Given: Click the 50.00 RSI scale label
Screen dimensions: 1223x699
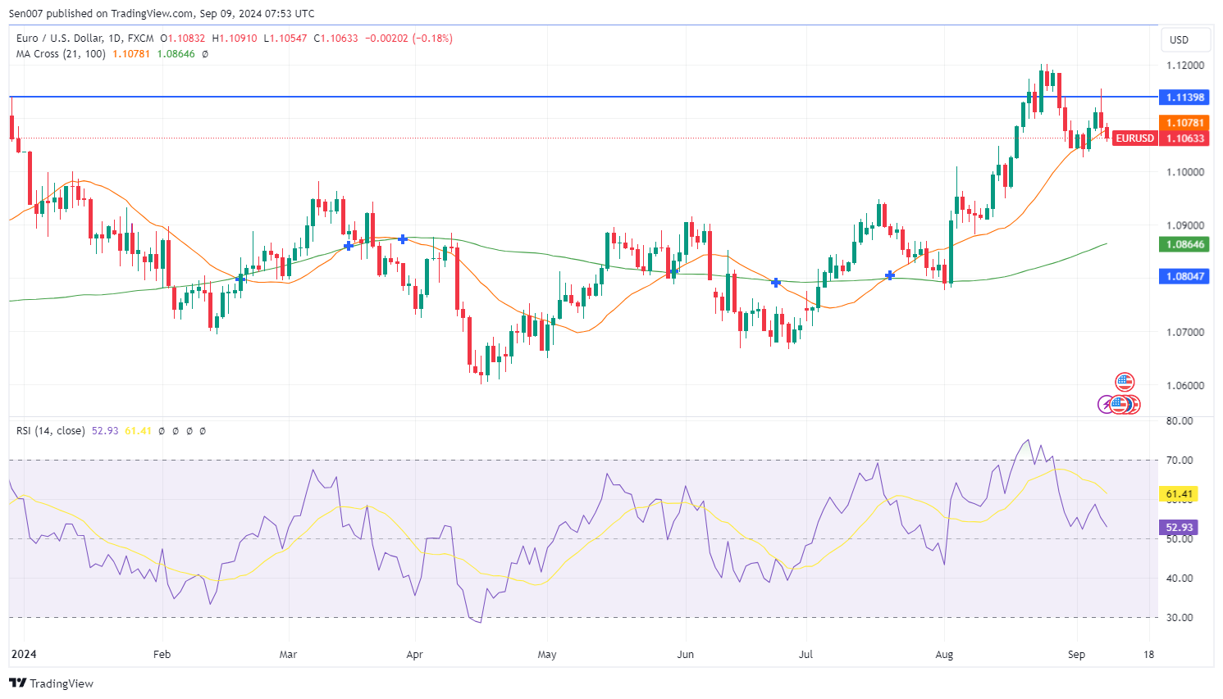Looking at the screenshot, I should [x=1180, y=539].
